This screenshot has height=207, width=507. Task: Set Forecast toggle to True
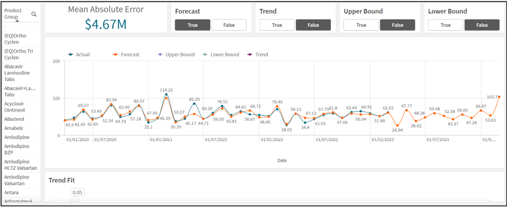192,25
